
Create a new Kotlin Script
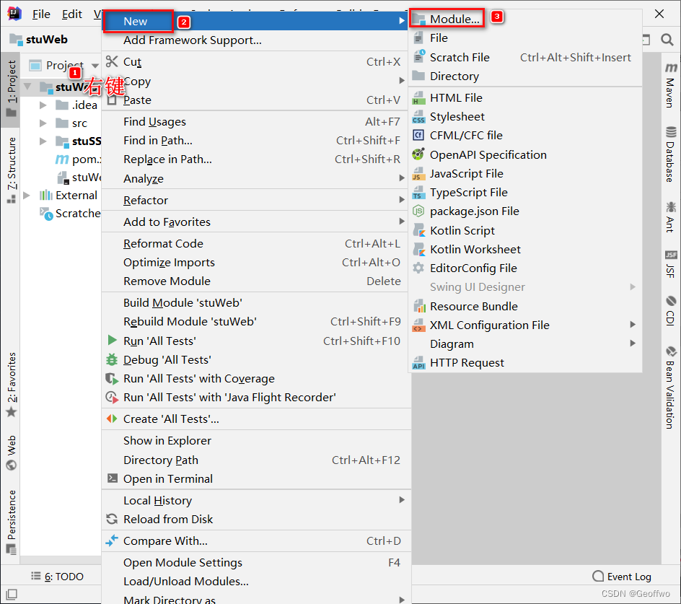pos(525,230)
